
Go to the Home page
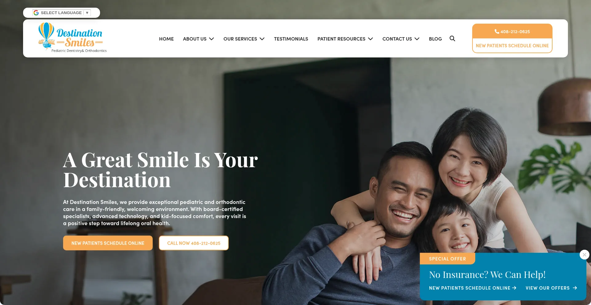[166, 39]
